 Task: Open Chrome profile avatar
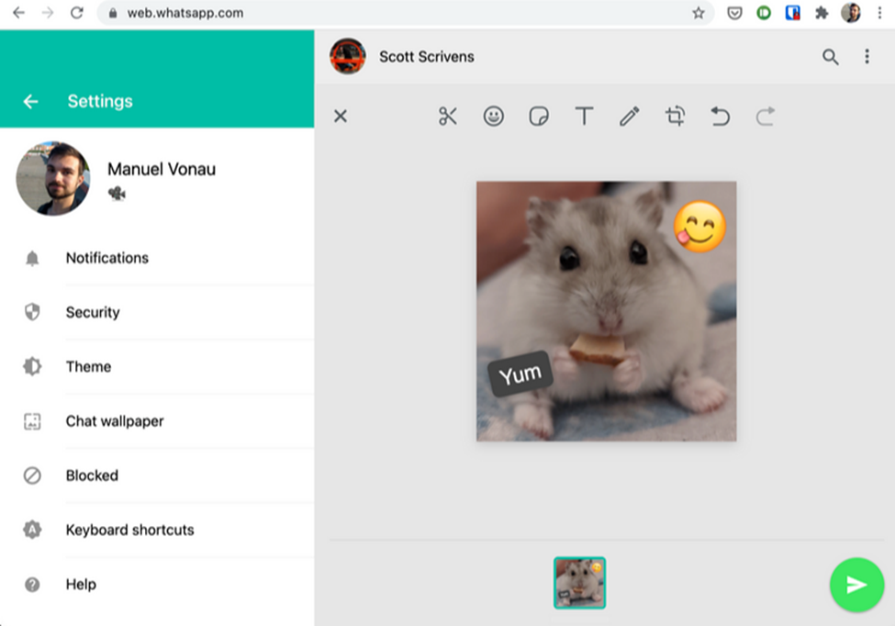pos(850,13)
